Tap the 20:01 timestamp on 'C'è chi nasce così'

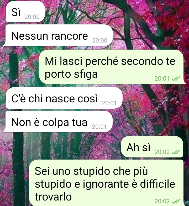(x=109, y=103)
